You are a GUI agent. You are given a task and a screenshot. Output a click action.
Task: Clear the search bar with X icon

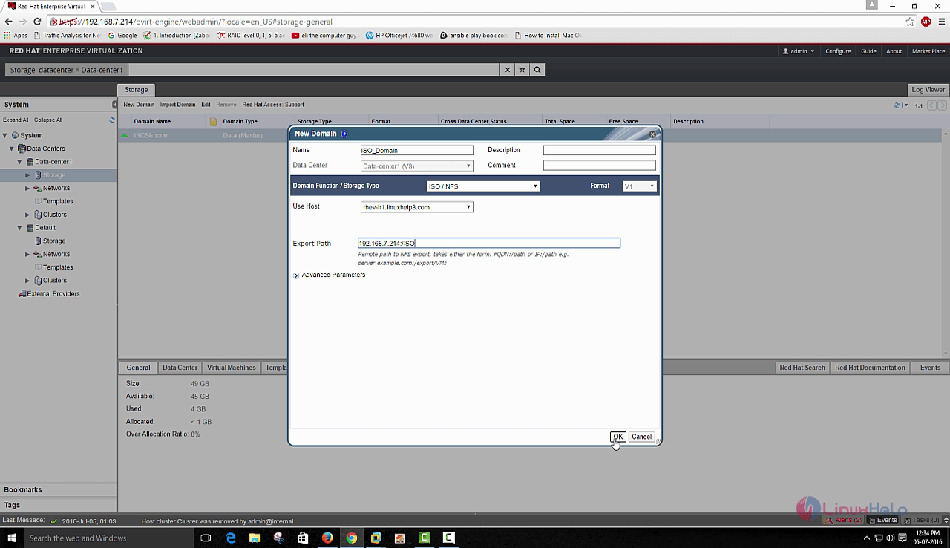pyautogui.click(x=508, y=70)
